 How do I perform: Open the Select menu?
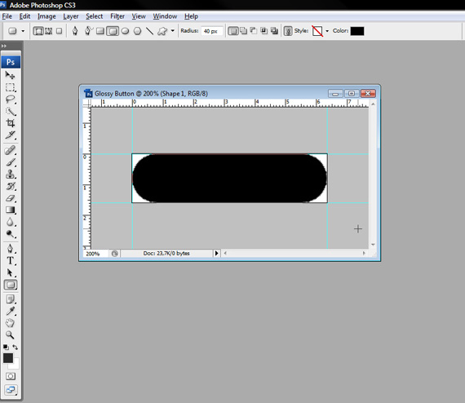point(95,16)
